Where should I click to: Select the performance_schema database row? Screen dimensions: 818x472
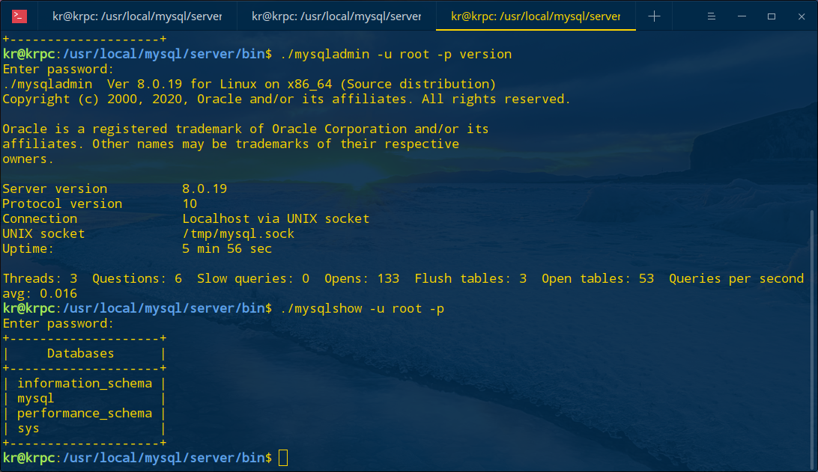click(85, 413)
